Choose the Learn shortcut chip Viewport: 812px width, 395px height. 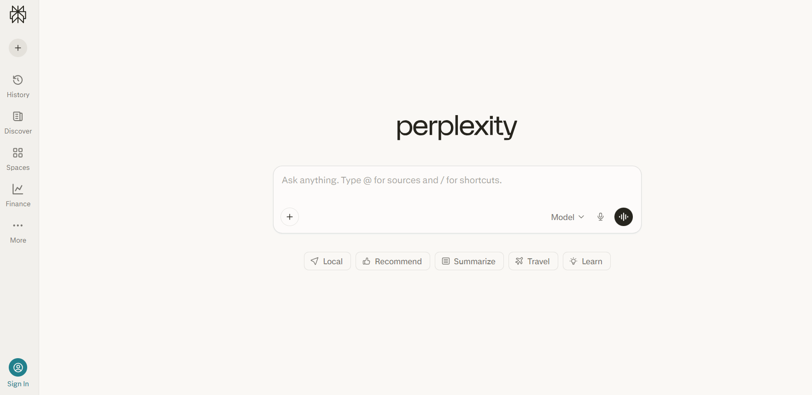586,261
